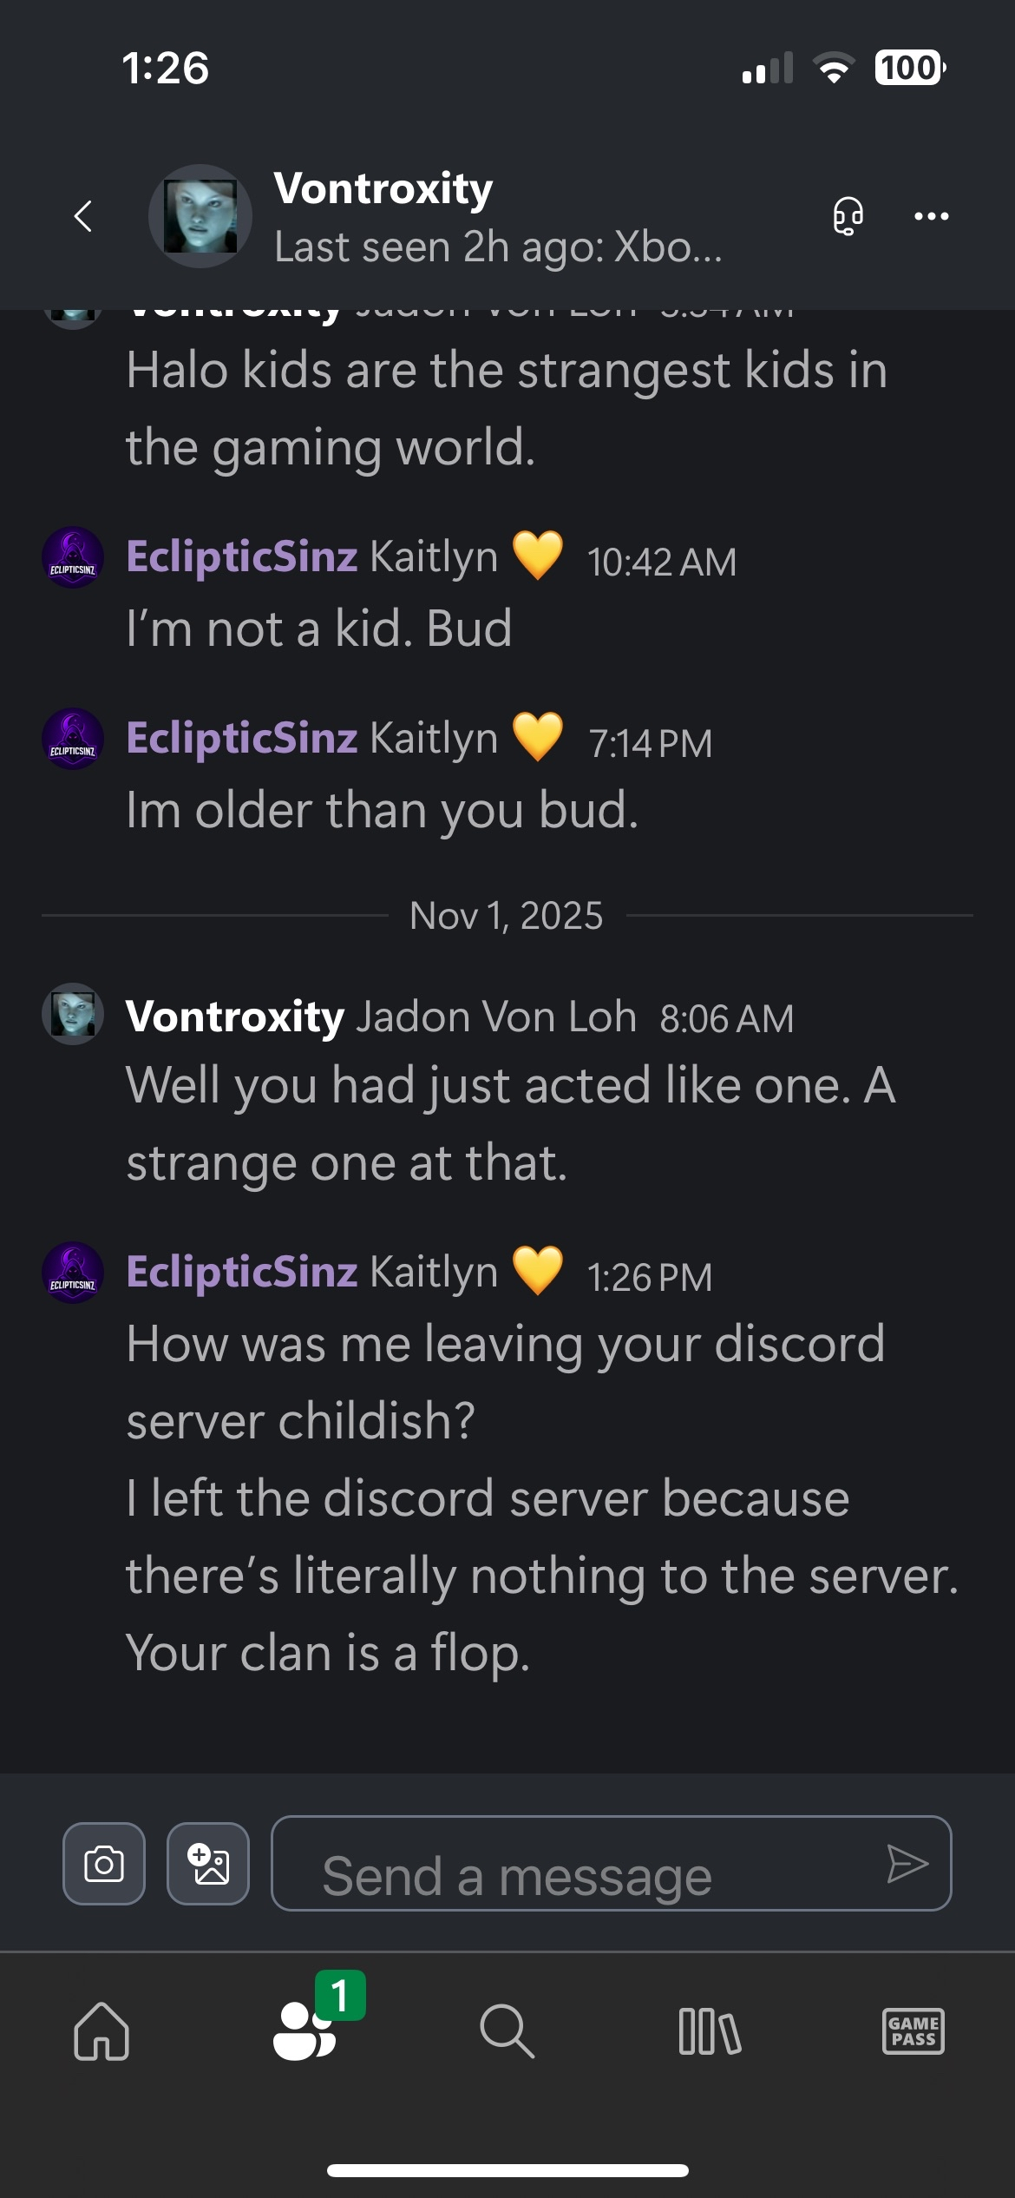1015x2198 pixels.
Task: Go to the Home tab
Action: (101, 2031)
